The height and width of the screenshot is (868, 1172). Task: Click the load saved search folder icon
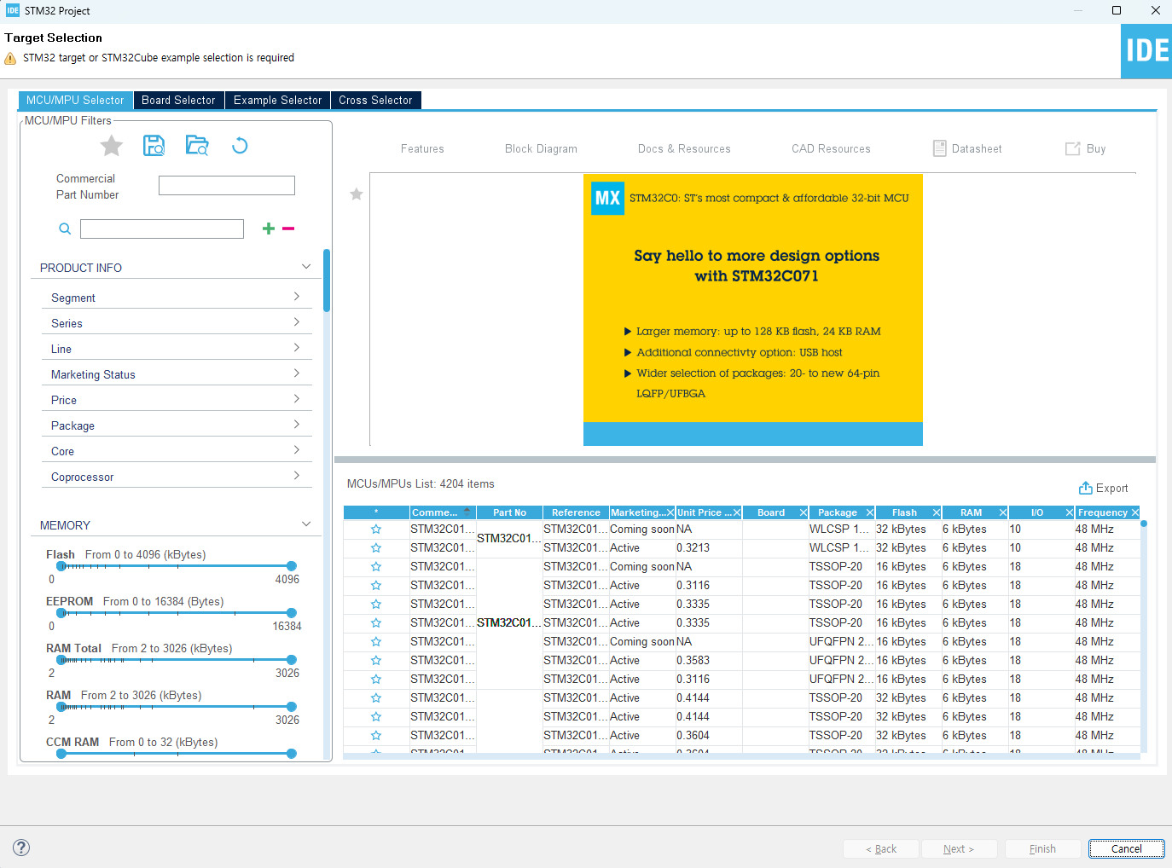tap(197, 146)
